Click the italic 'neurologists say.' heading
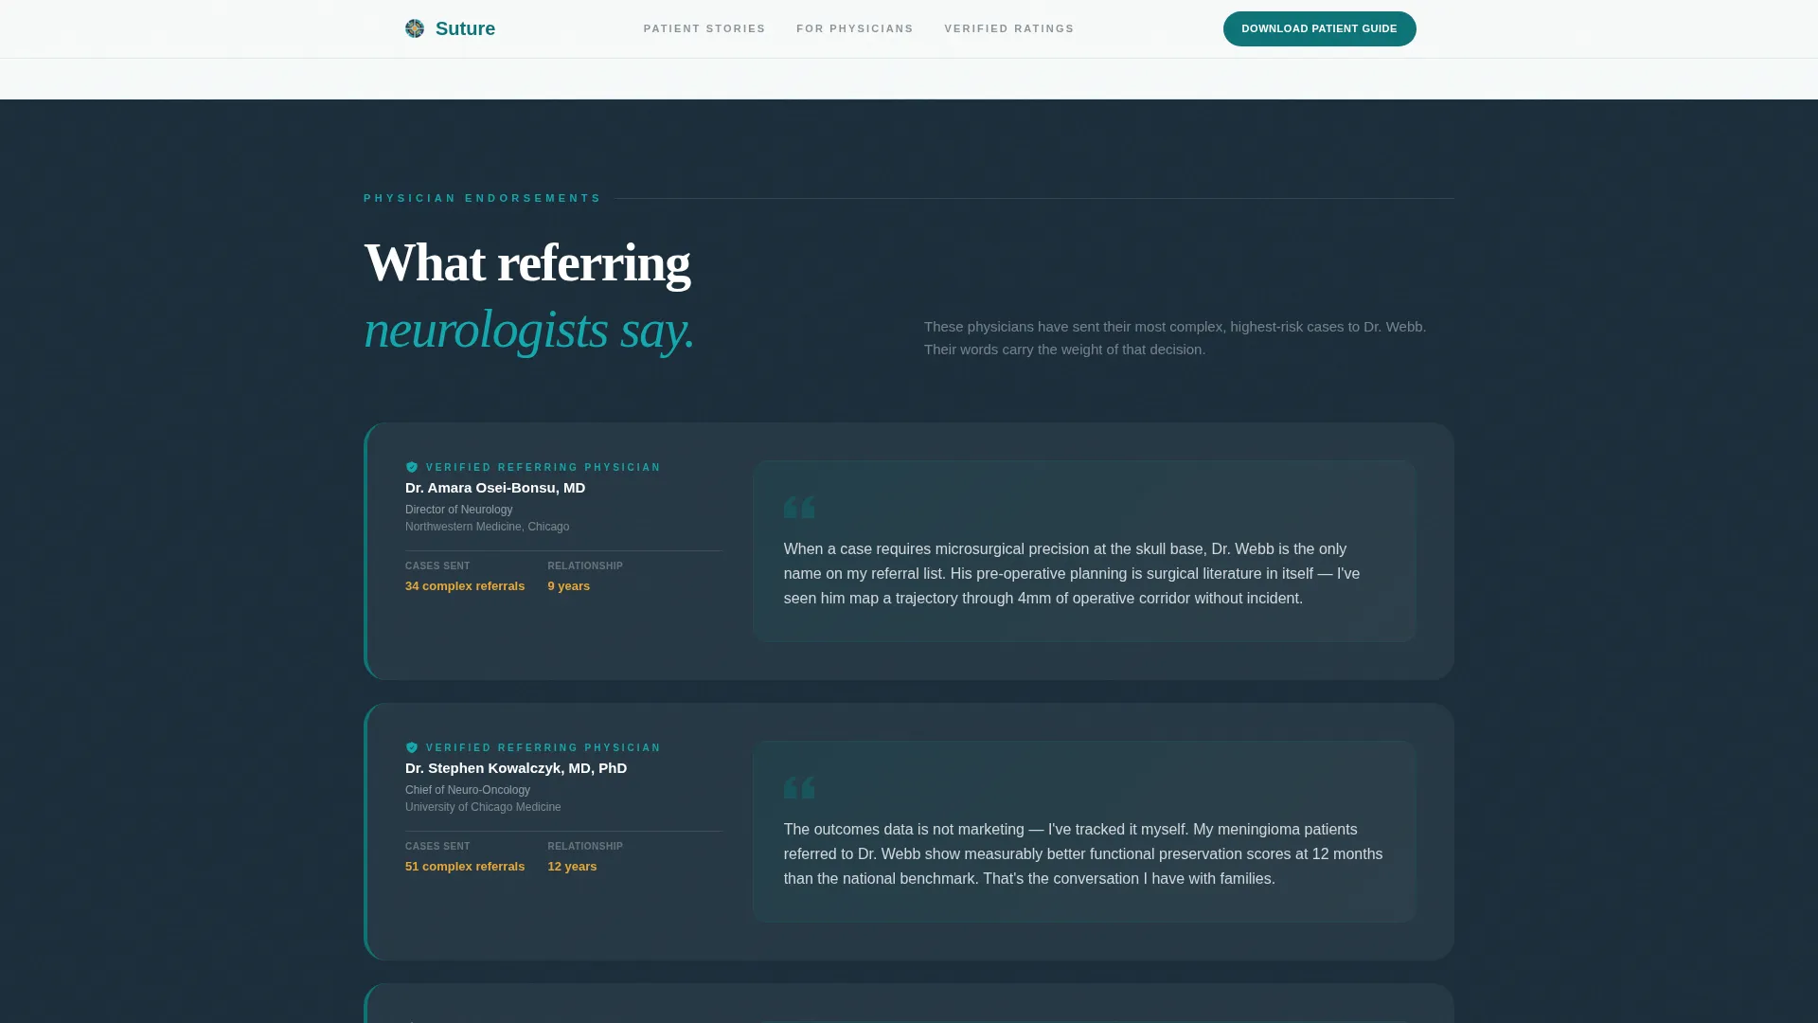The height and width of the screenshot is (1023, 1818). [x=529, y=330]
